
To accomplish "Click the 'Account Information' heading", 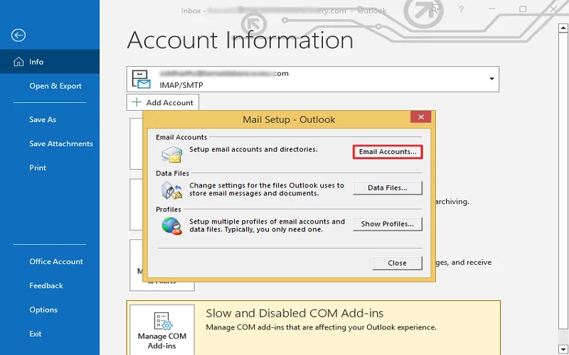I will (240, 40).
